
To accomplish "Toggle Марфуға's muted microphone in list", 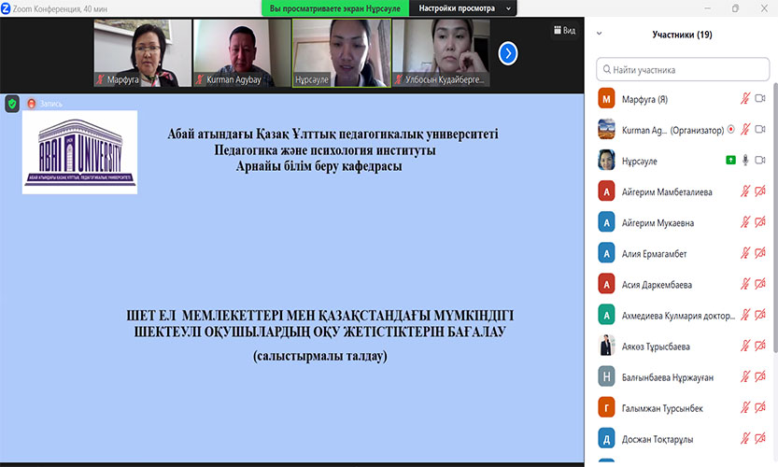I will click(x=745, y=99).
